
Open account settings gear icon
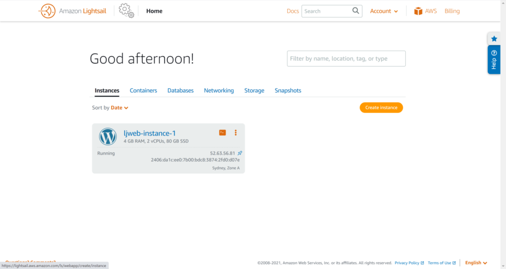(126, 11)
